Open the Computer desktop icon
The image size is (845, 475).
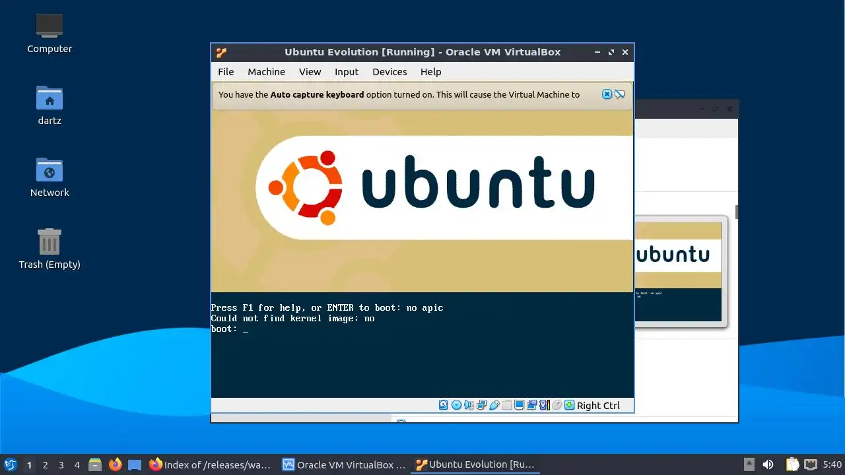(50, 33)
